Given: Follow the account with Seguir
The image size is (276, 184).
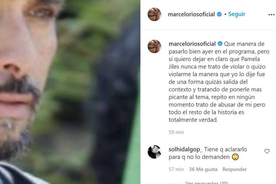Looking at the screenshot, I should [237, 14].
